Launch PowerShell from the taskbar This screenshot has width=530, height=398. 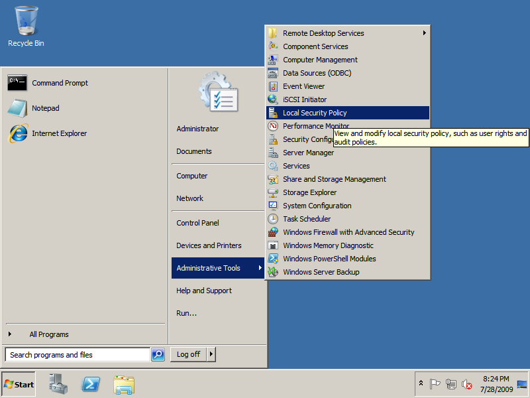click(91, 384)
